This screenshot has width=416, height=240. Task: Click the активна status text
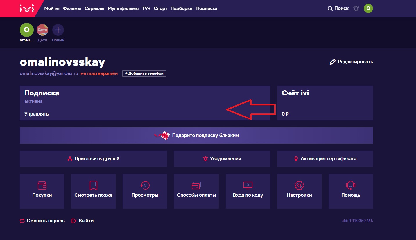pos(33,102)
